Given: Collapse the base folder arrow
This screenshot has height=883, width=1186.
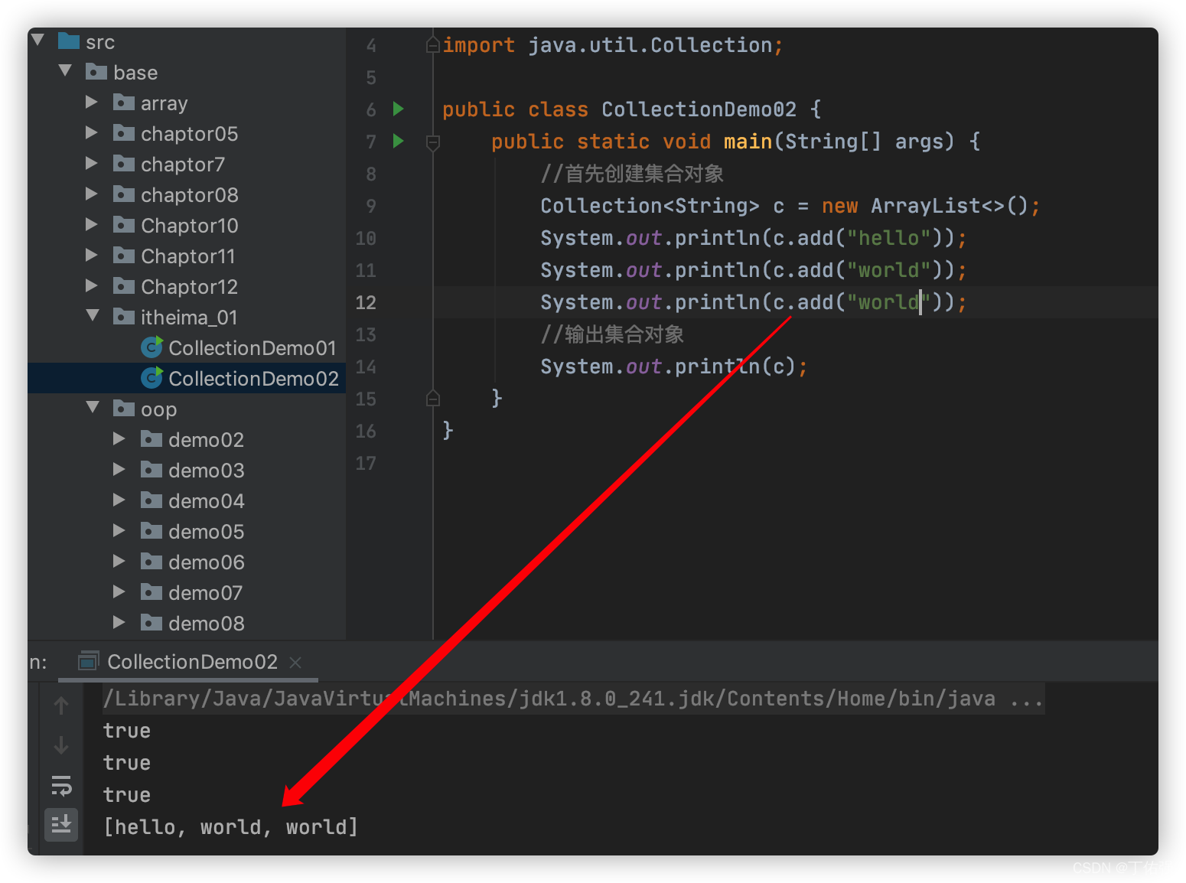Looking at the screenshot, I should tap(66, 71).
